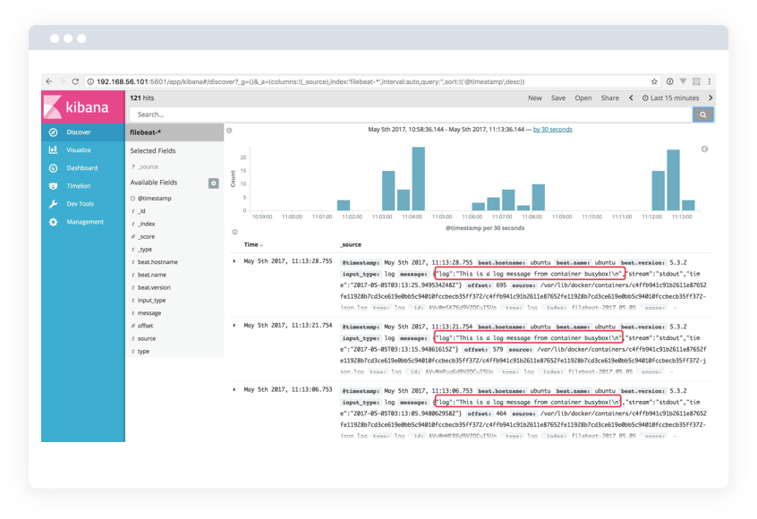The height and width of the screenshot is (519, 757).
Task: Click the Dev Tools wrench icon
Action: pyautogui.click(x=54, y=204)
